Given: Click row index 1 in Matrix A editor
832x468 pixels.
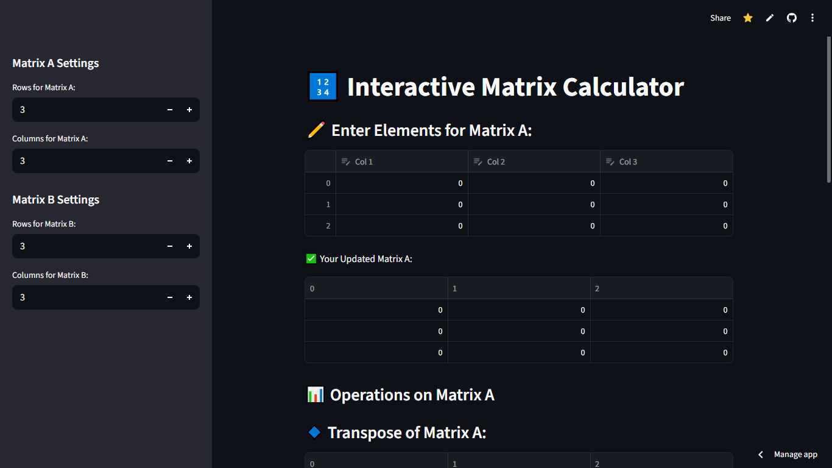Looking at the screenshot, I should click(x=320, y=204).
